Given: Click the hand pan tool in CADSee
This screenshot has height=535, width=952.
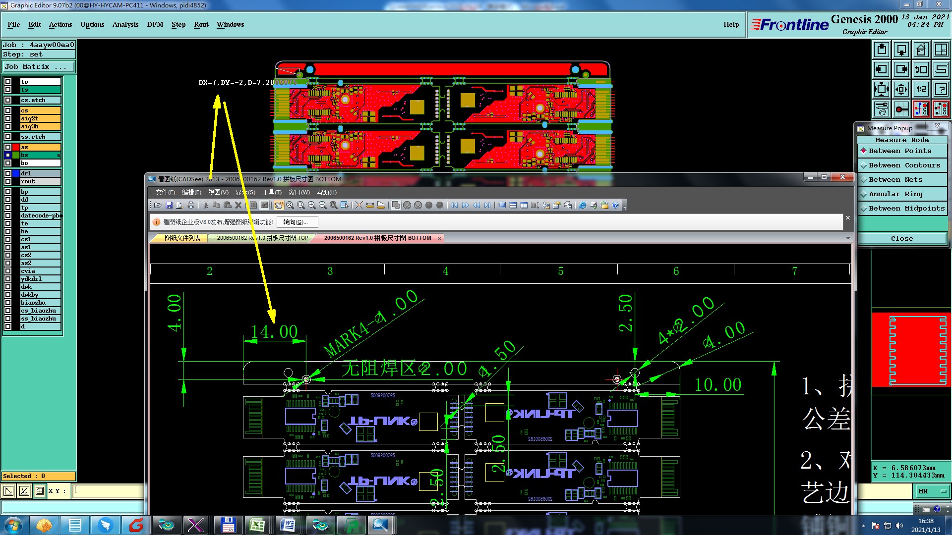Looking at the screenshot, I should click(x=279, y=205).
